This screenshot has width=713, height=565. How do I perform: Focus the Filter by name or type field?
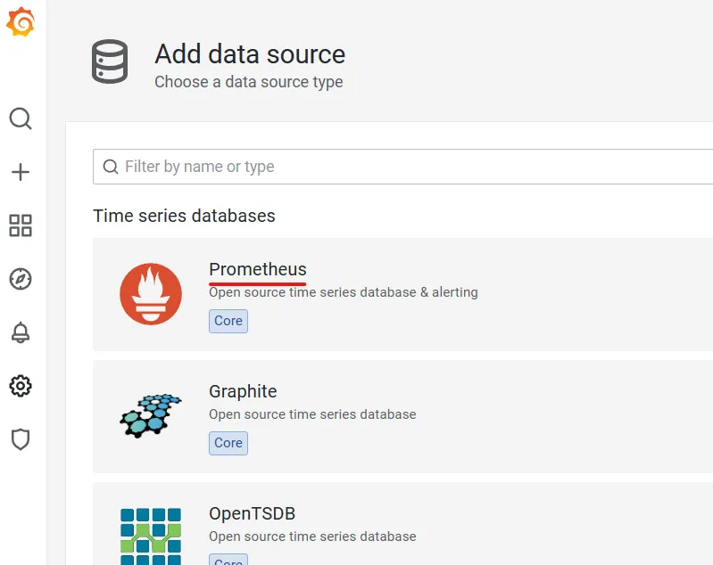pyautogui.click(x=402, y=167)
